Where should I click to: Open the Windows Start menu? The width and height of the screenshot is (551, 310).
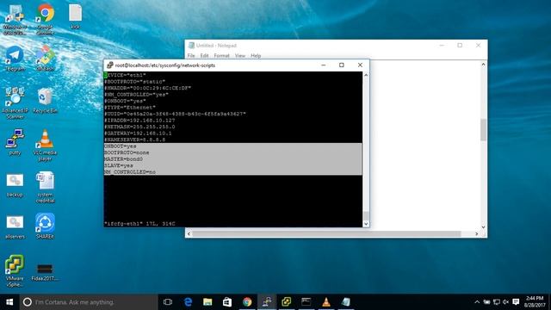coord(9,302)
